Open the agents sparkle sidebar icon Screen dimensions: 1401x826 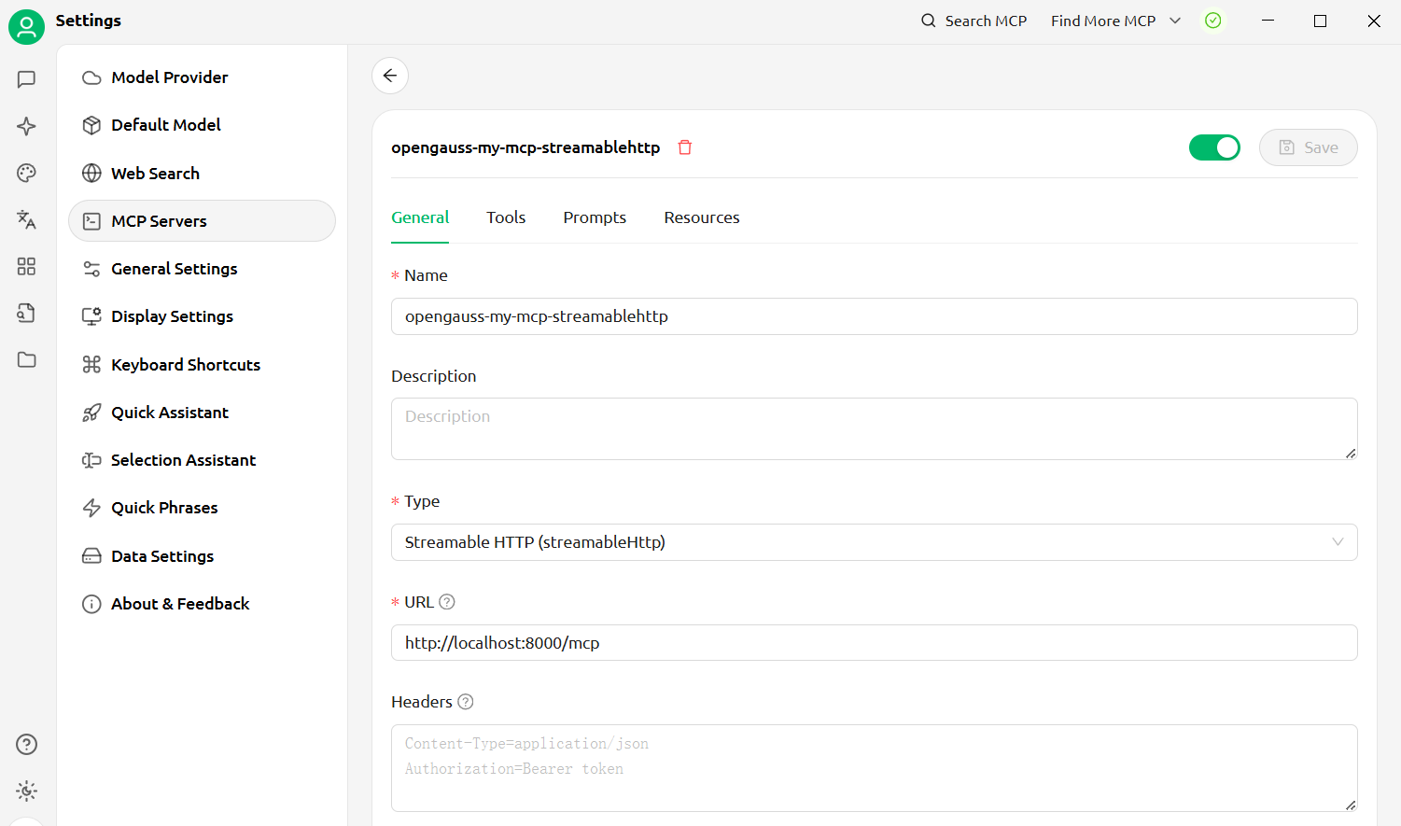coord(26,126)
